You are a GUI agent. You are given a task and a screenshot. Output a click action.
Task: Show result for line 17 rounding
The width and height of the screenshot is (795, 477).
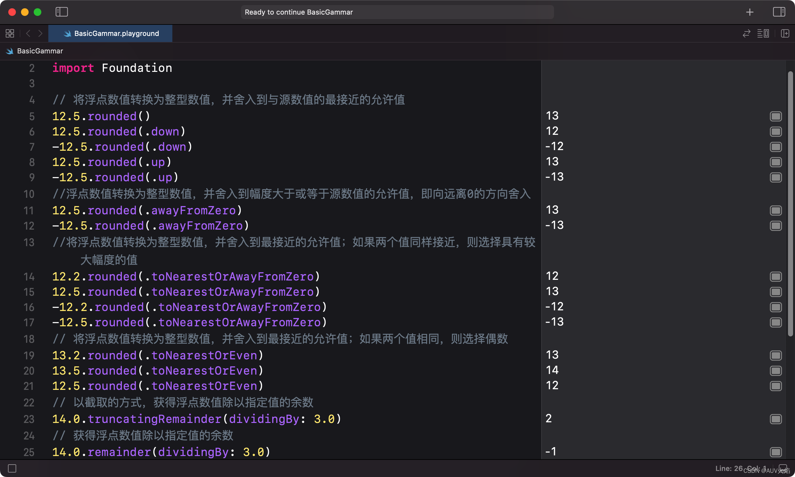[775, 322]
